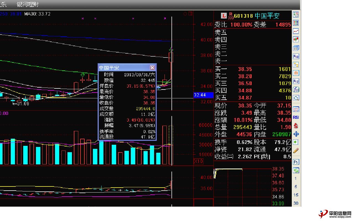354x221 pixels.
Task: Click the 开盘价 37.15(6.57%) row in popup
Action: pos(127,86)
